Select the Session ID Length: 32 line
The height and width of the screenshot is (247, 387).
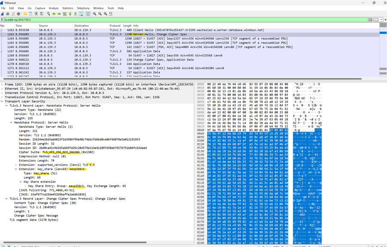pos(37,144)
